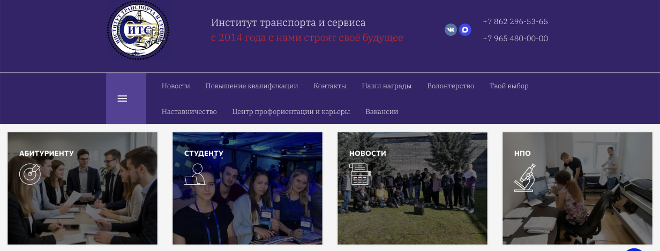The width and height of the screenshot is (660, 251).
Task: Open Центр профориентации и карьеры
Action: click(x=291, y=112)
